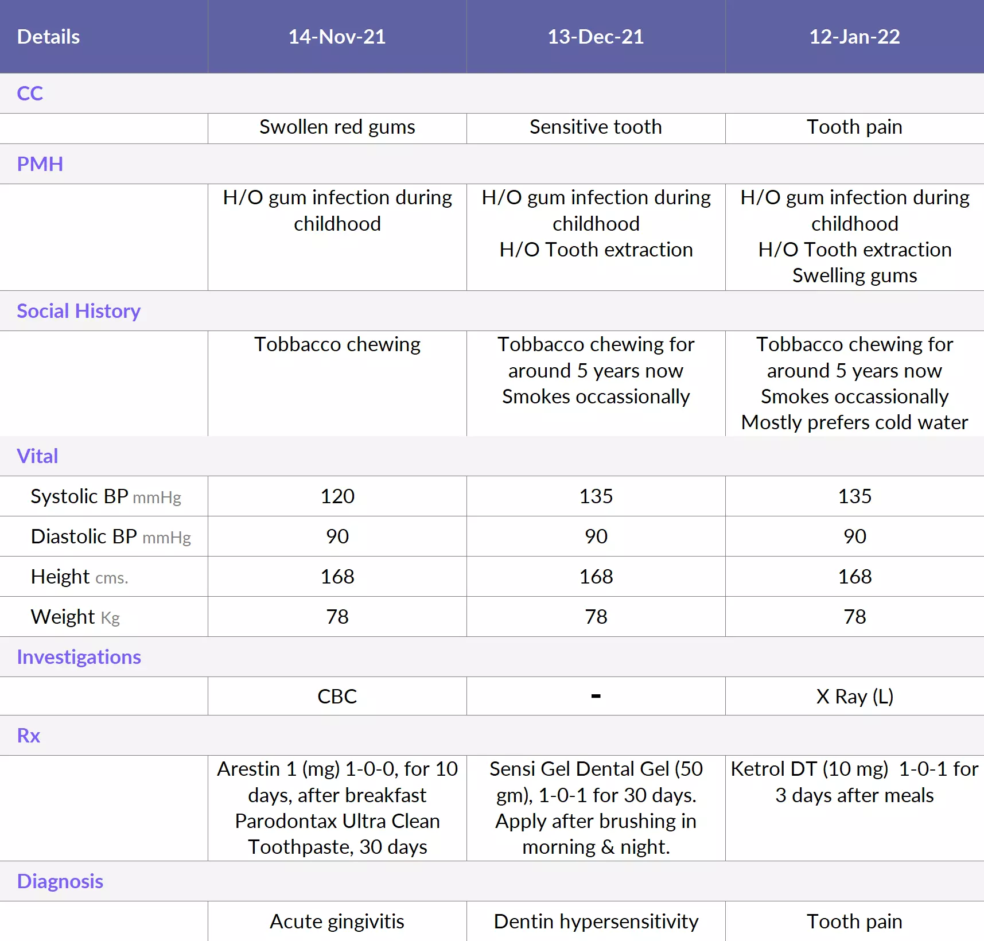Screen dimensions: 984x941
Task: Select Weight 78 under 13-Dec-21
Action: click(596, 617)
